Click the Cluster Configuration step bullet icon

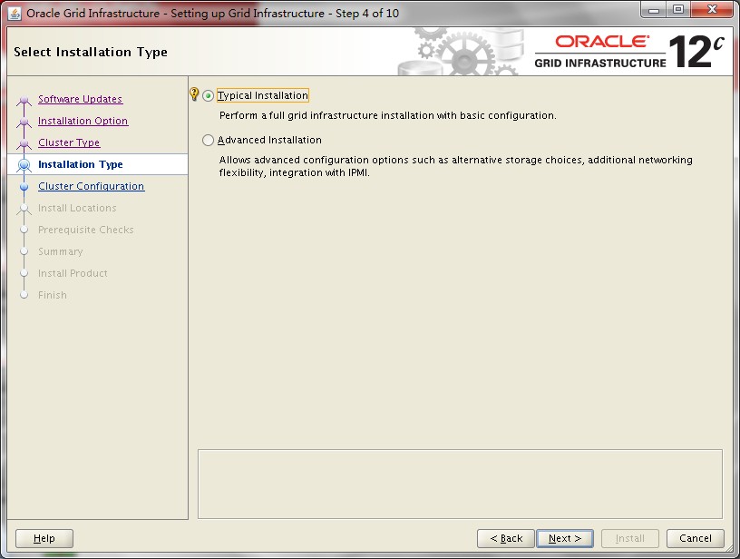coord(24,187)
